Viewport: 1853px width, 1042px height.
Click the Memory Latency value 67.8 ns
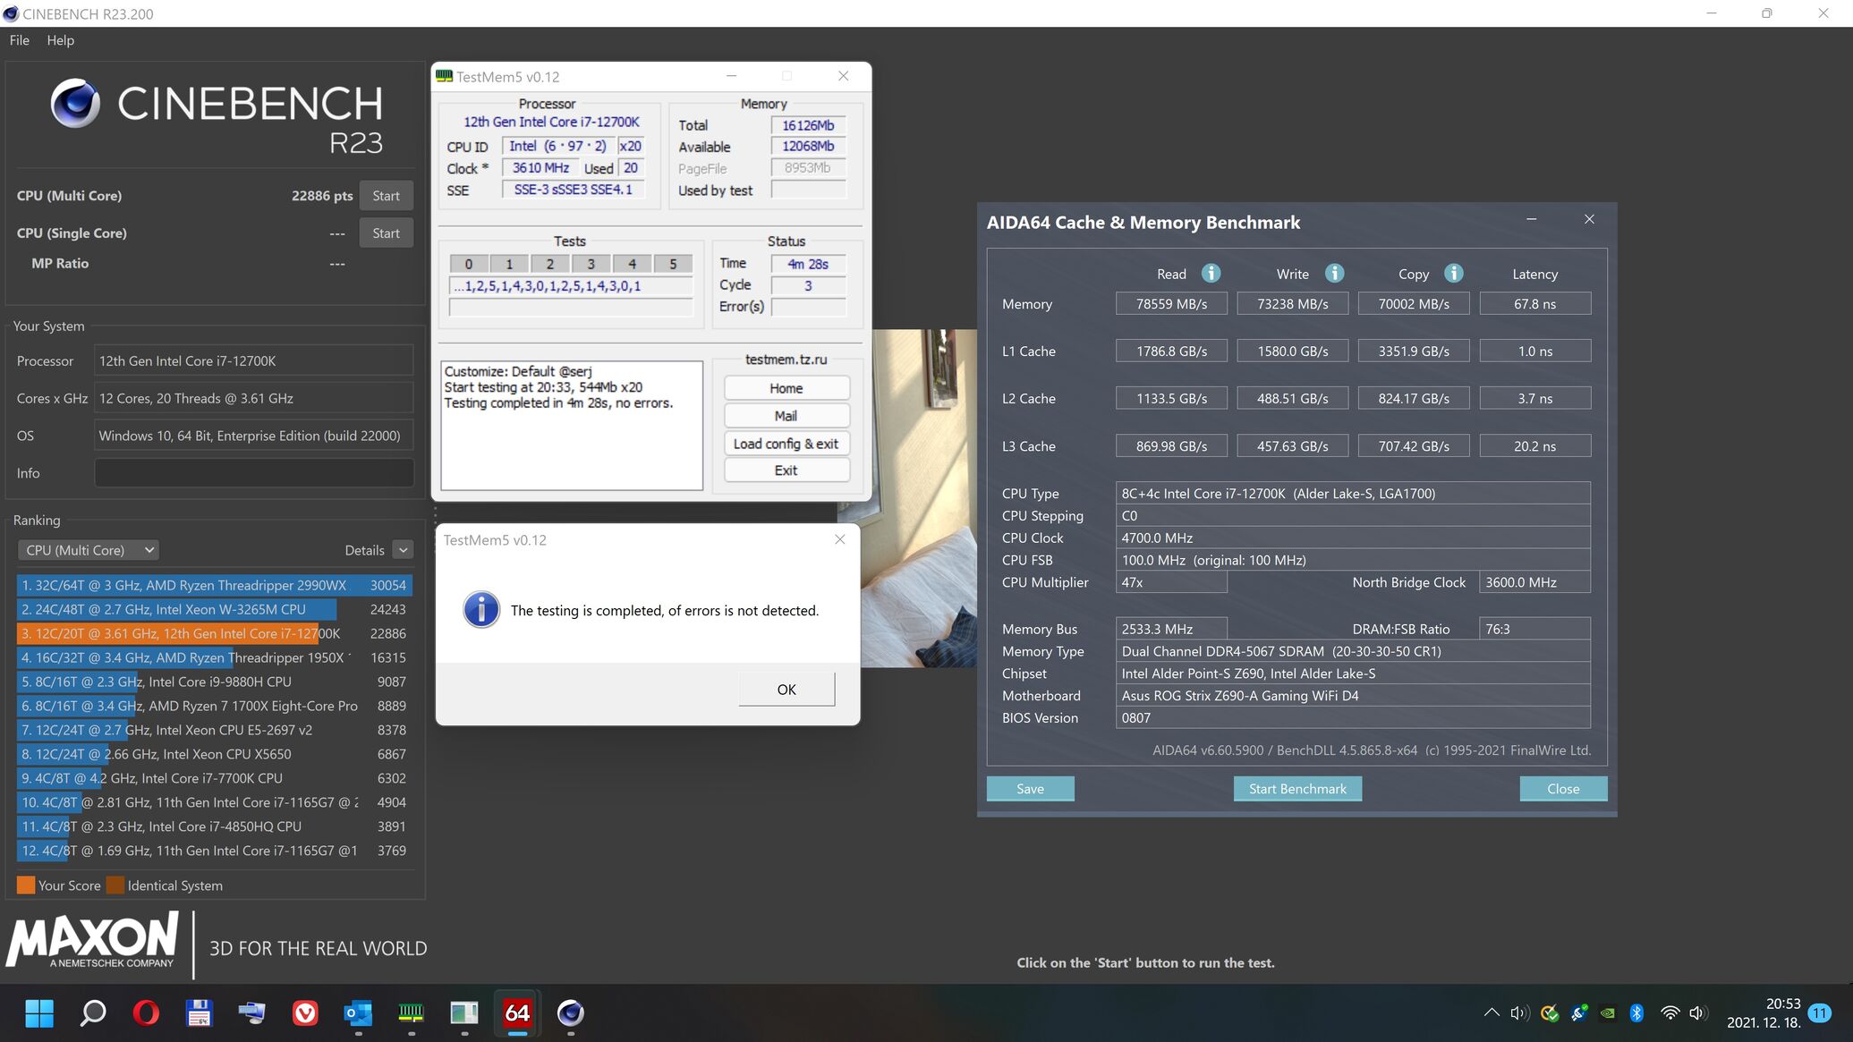click(1534, 304)
